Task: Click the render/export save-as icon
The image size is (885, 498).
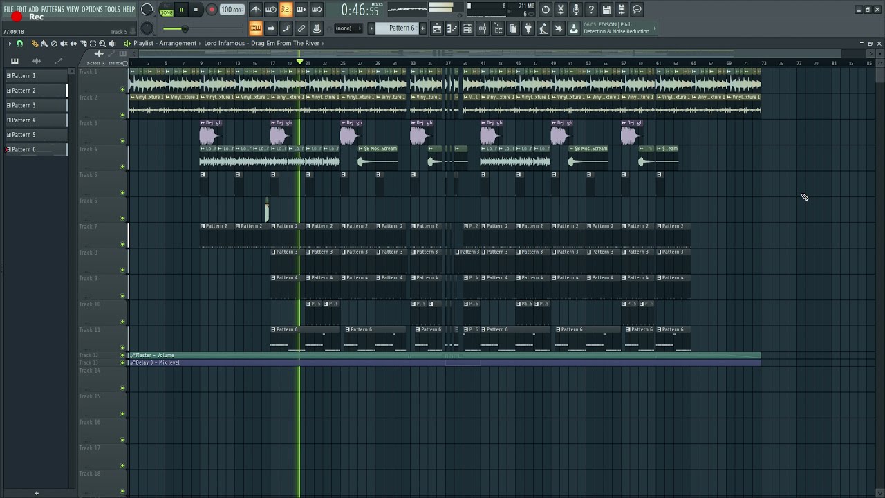Action: click(622, 10)
